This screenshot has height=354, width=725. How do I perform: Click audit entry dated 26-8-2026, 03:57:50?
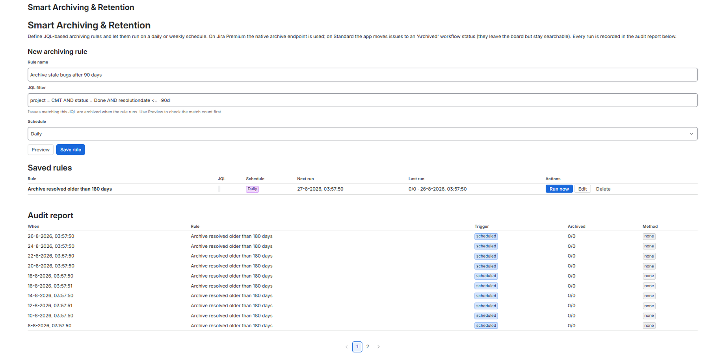coord(51,236)
